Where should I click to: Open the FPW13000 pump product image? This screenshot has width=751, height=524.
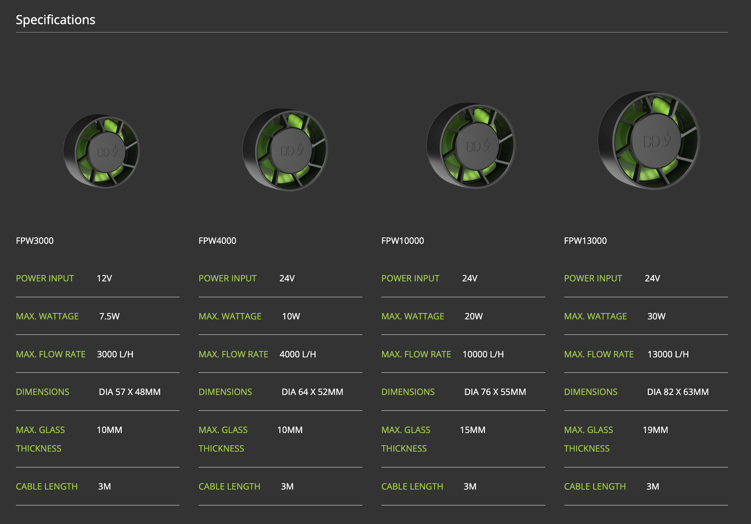click(649, 140)
